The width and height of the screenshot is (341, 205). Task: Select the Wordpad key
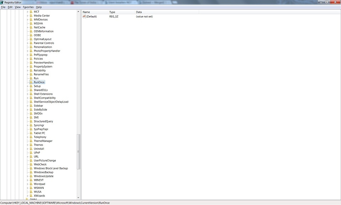tap(39, 184)
